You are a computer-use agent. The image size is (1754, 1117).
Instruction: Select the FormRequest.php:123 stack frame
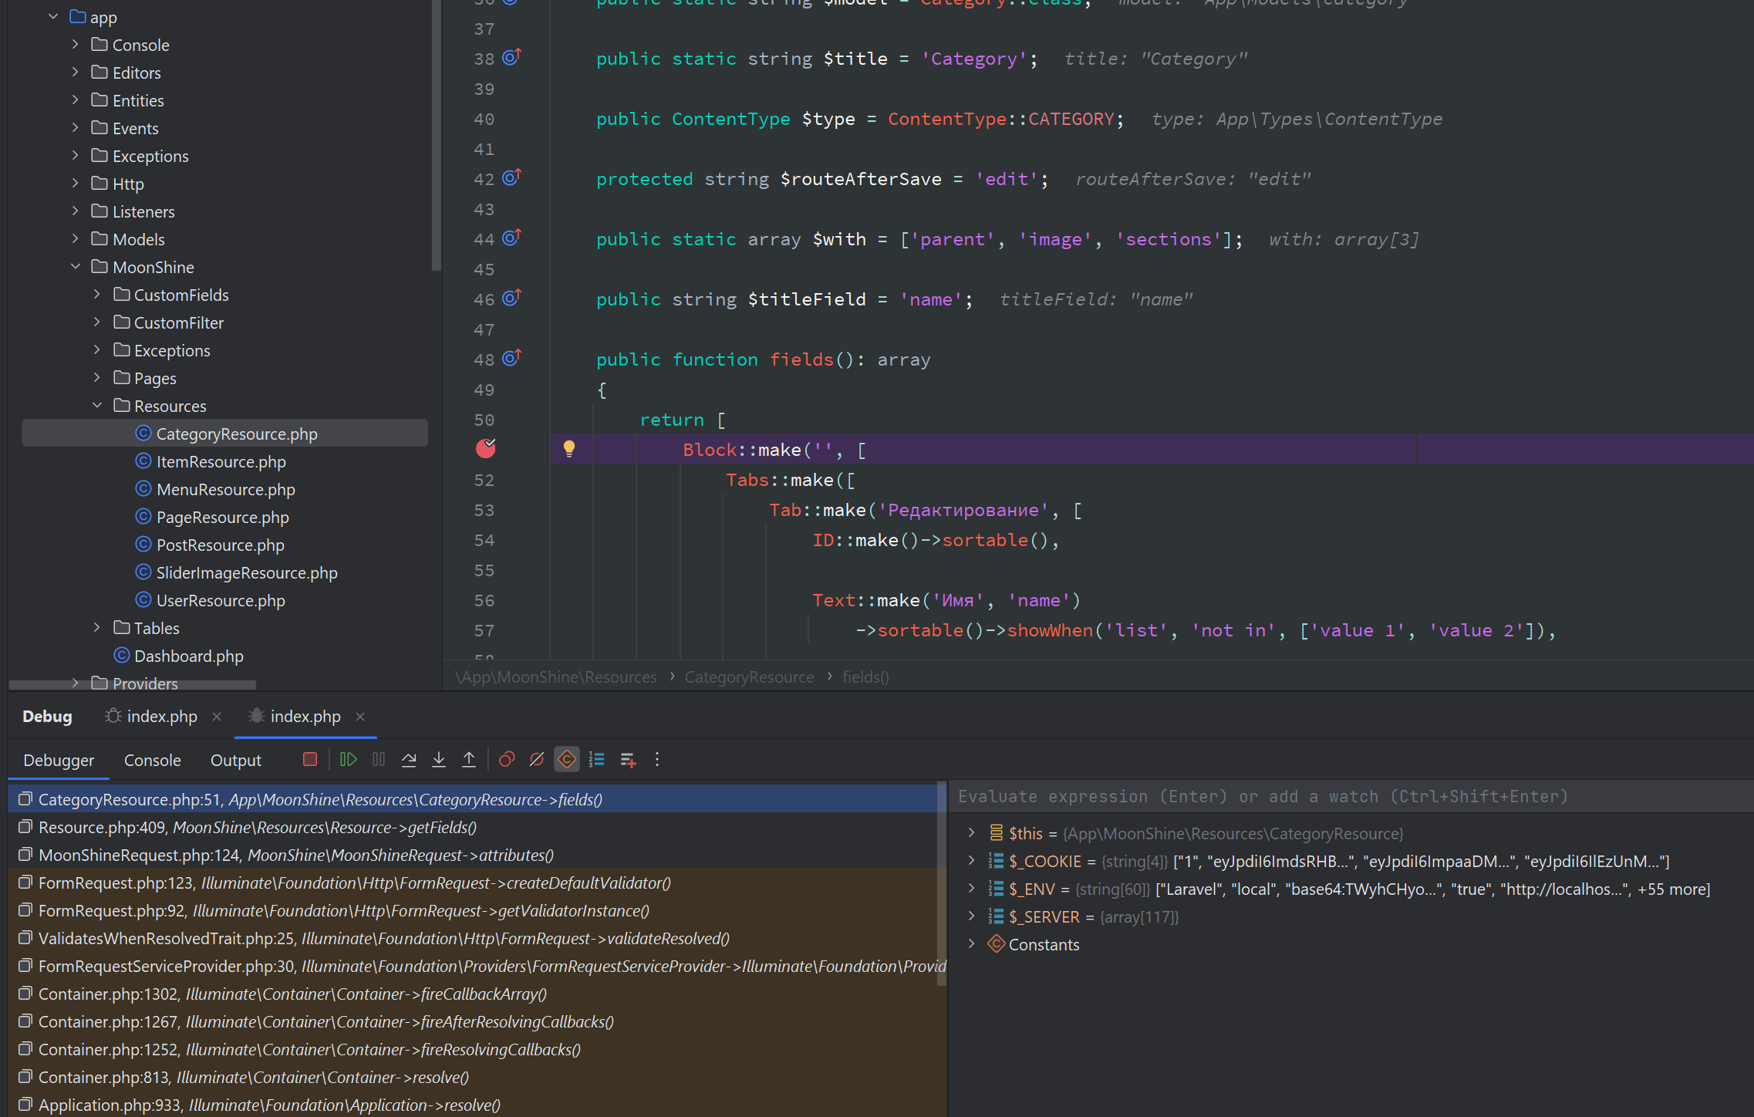[472, 882]
